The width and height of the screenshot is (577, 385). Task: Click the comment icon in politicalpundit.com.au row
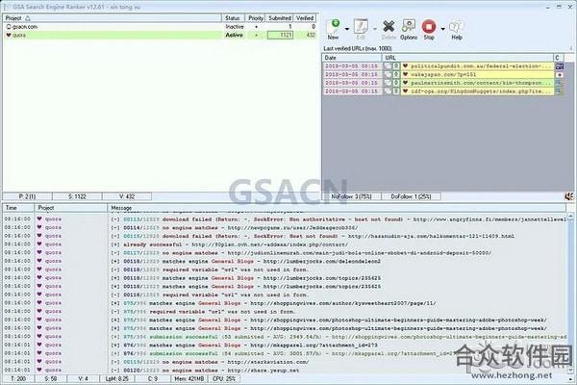coord(388,66)
